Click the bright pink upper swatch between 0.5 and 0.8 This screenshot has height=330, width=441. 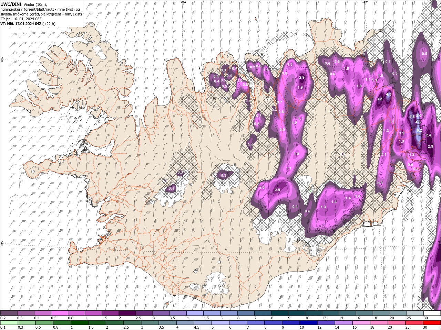coord(59,313)
